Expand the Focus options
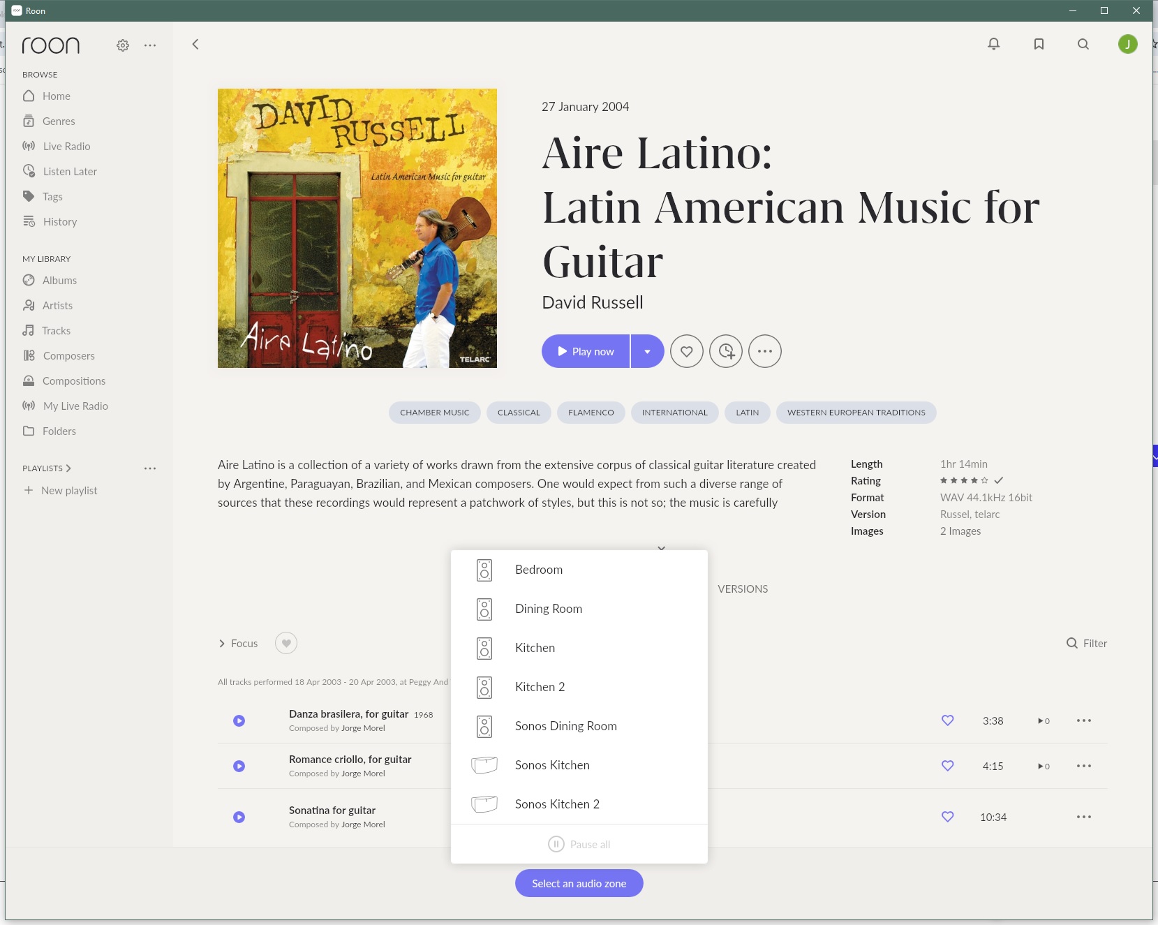1158x925 pixels. (238, 643)
